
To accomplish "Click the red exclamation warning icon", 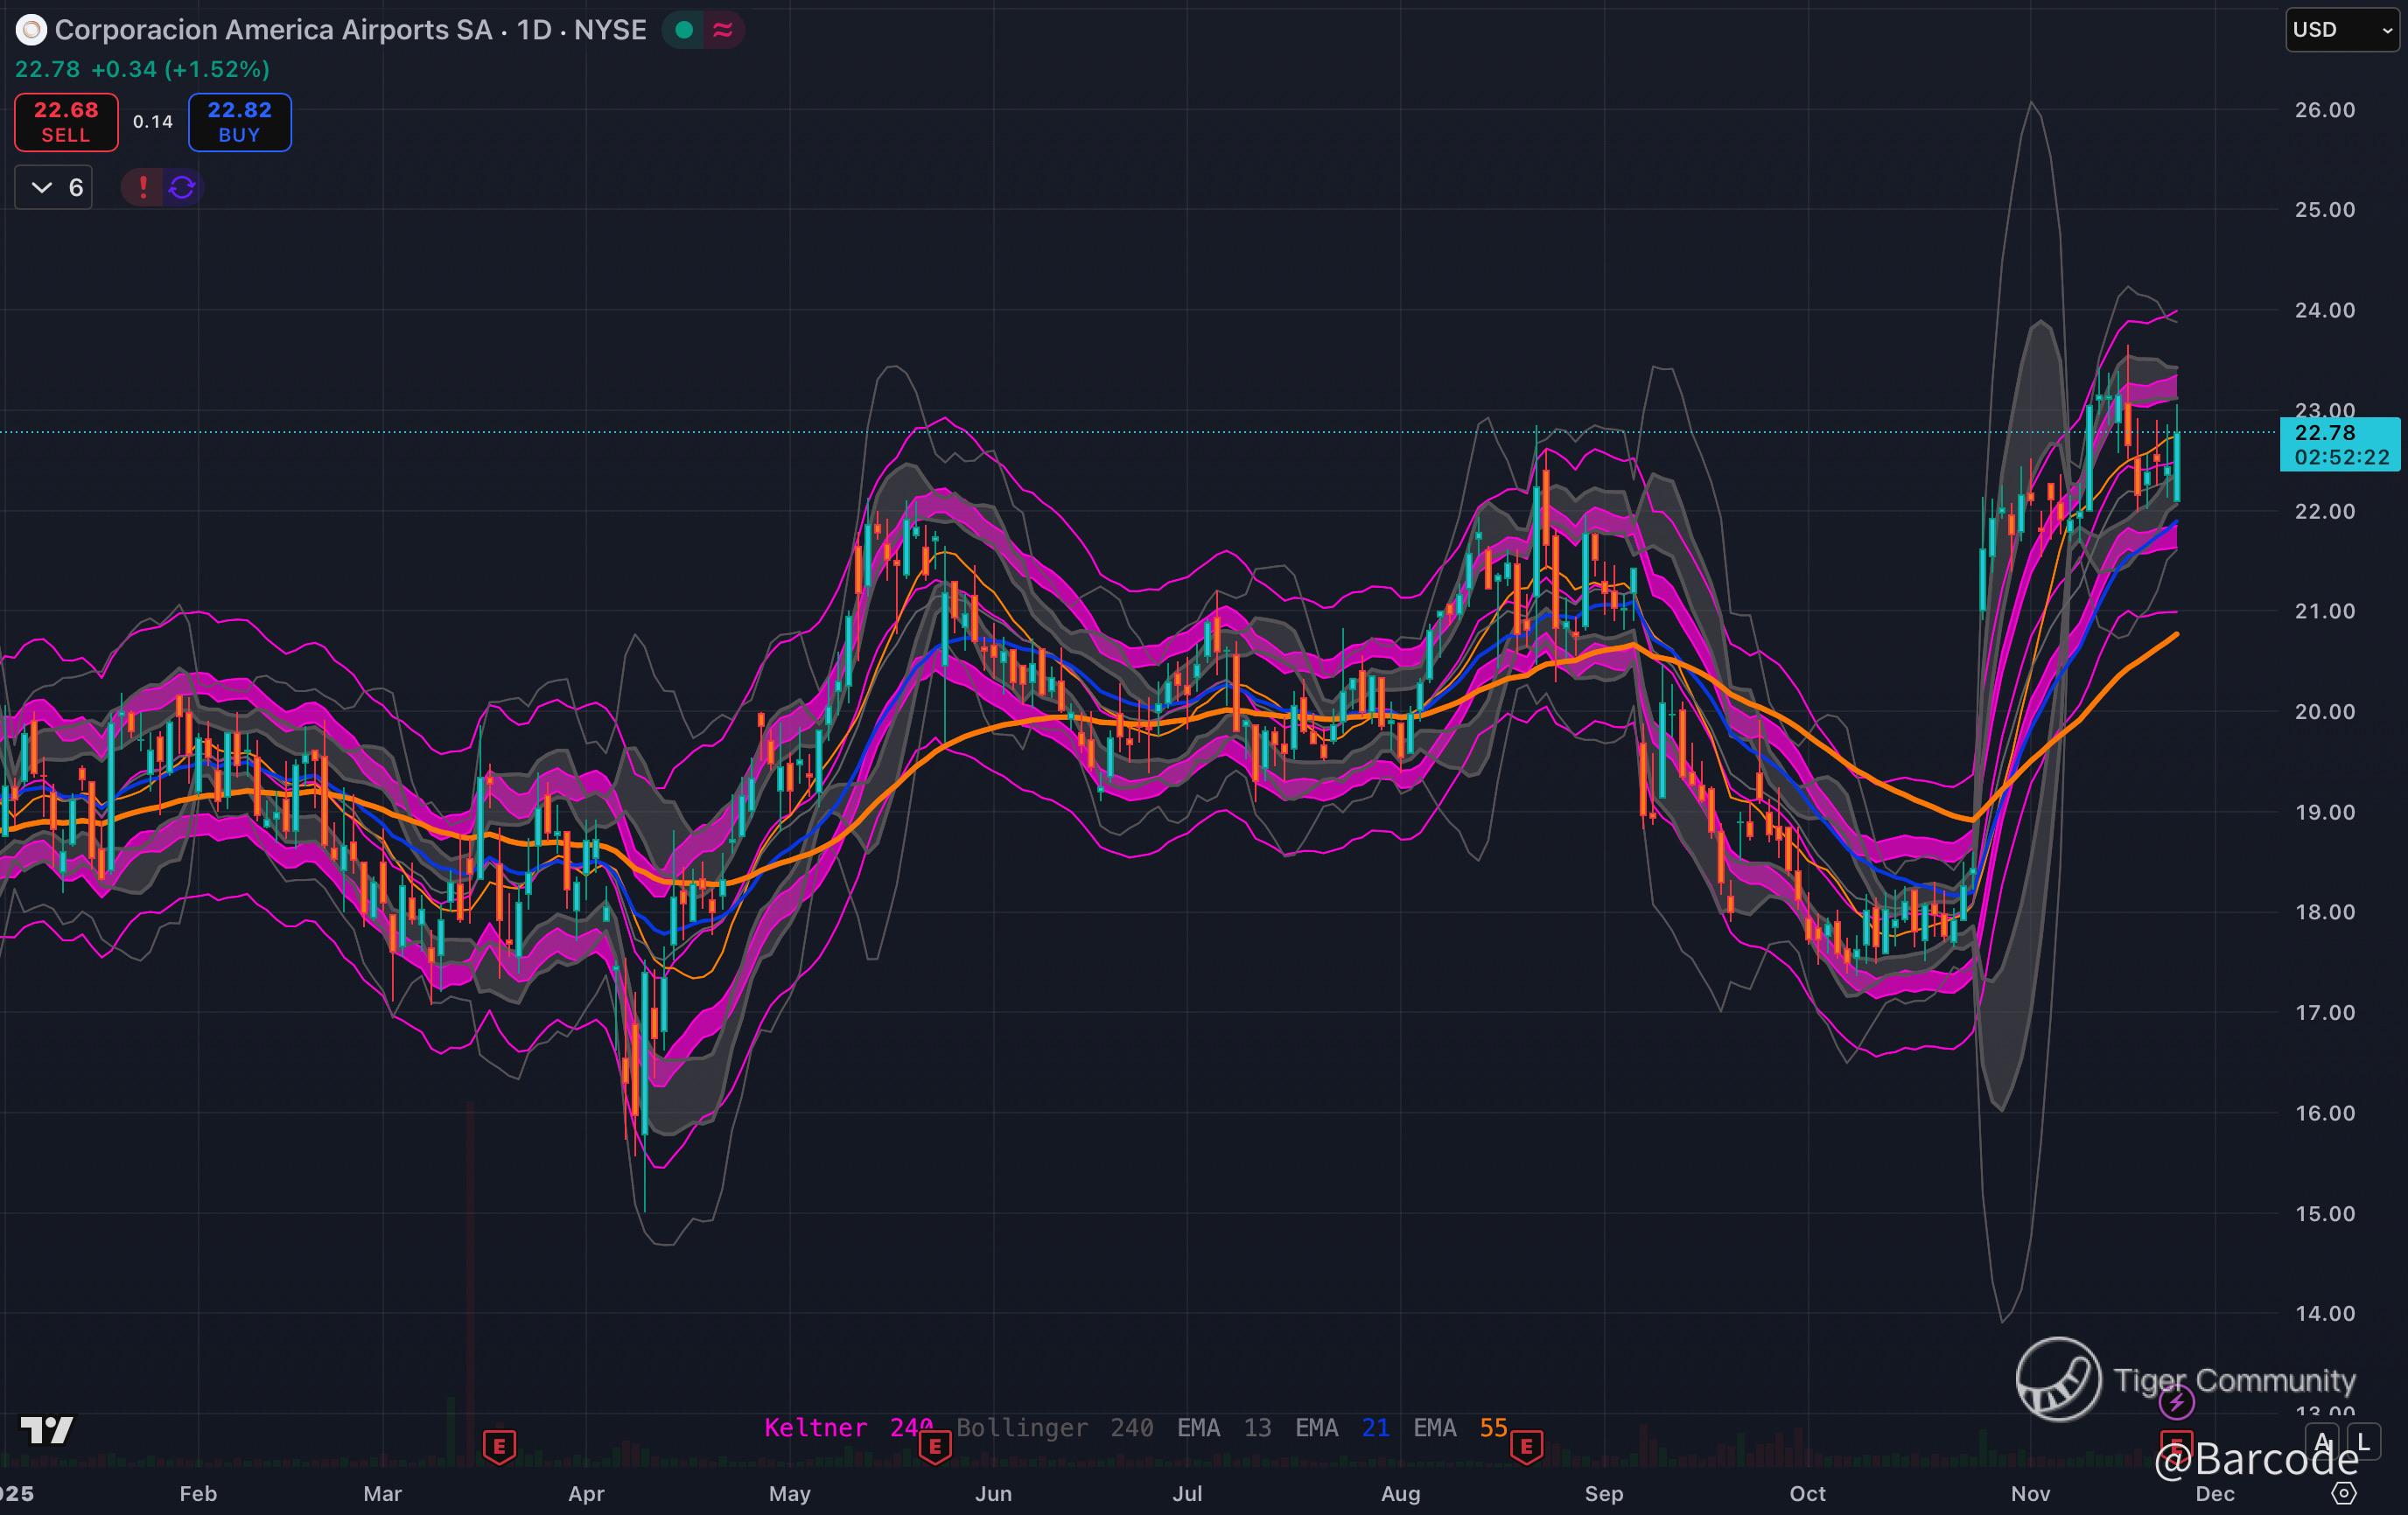I will pyautogui.click(x=143, y=187).
